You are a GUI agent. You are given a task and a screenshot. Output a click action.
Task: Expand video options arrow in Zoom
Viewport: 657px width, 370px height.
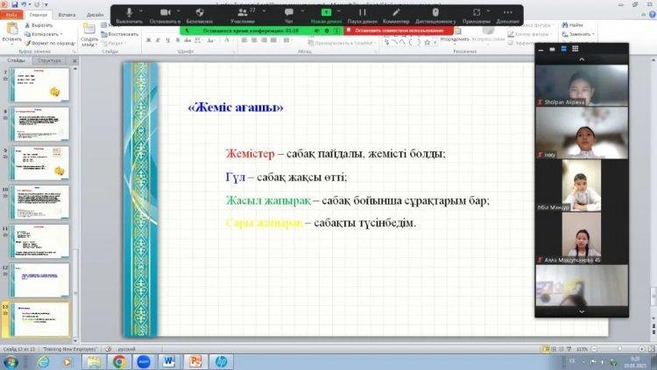point(179,10)
